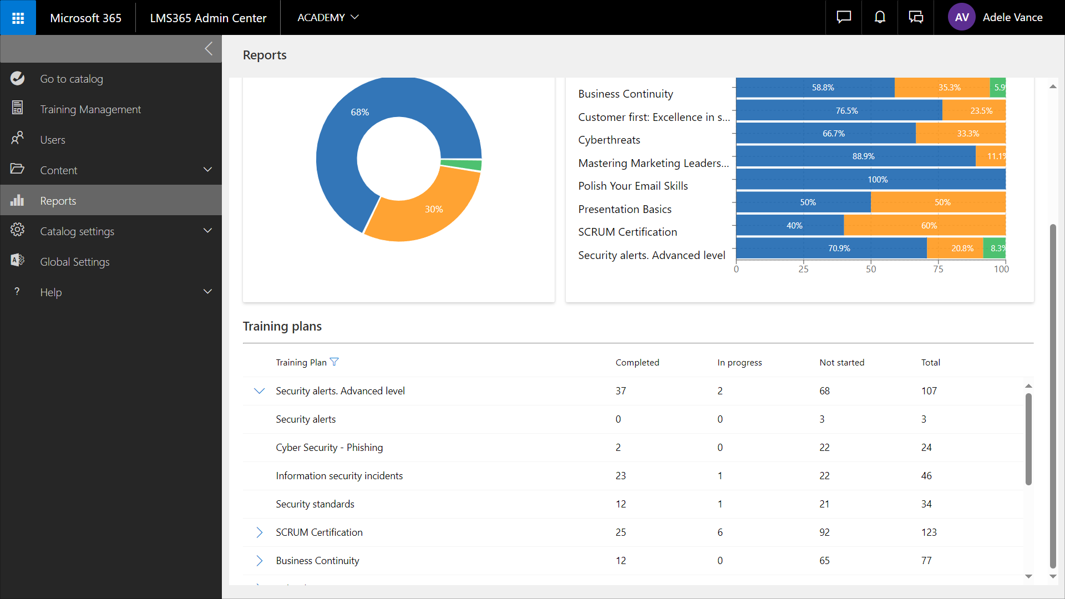The width and height of the screenshot is (1065, 599).
Task: Click the Global Settings icon
Action: coord(17,261)
